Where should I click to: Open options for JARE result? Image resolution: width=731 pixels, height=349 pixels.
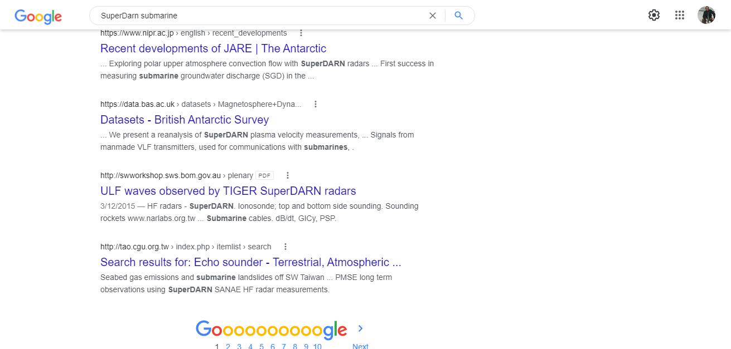click(x=301, y=33)
